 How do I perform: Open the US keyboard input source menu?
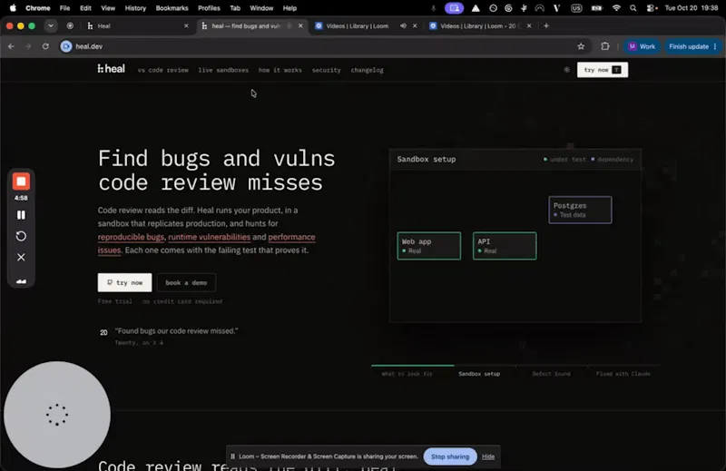576,8
